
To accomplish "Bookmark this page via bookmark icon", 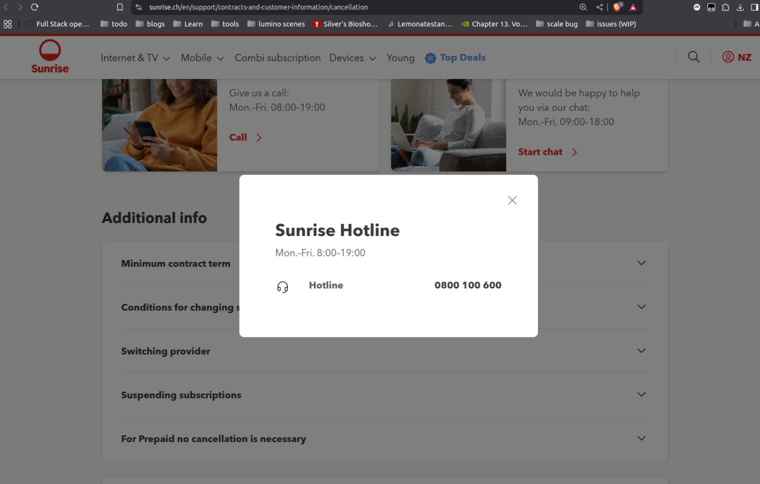I will [x=120, y=7].
